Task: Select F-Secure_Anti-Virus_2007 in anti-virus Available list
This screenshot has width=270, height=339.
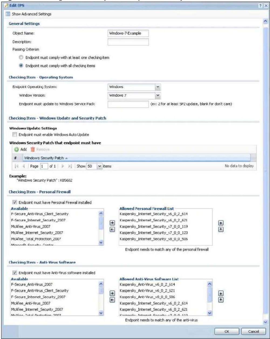Action: (32, 284)
